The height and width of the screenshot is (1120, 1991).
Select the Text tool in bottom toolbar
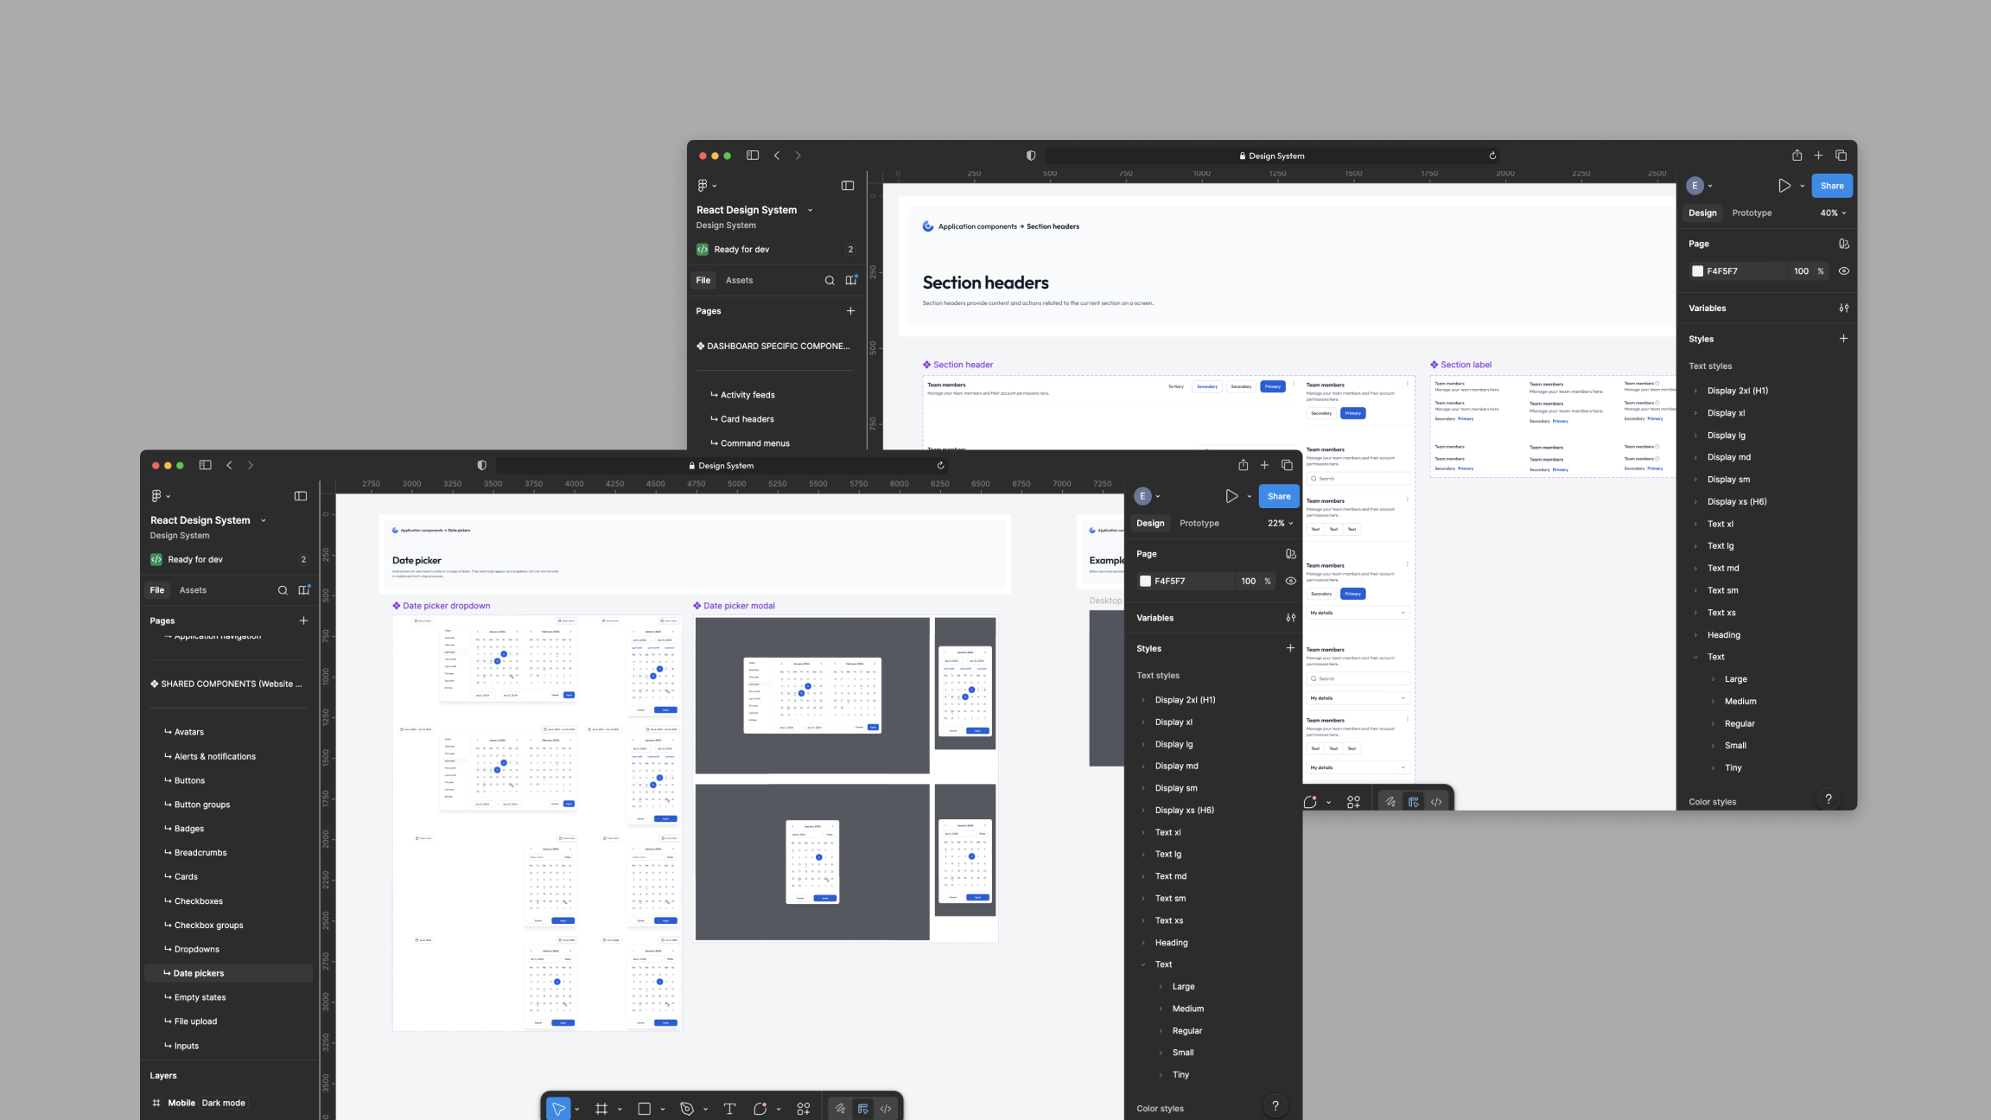[x=729, y=1109]
